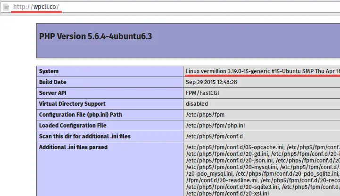Click the Linux vermillion 3.19.0-15-generic value
This screenshot has width=340, height=196.
[263, 71]
